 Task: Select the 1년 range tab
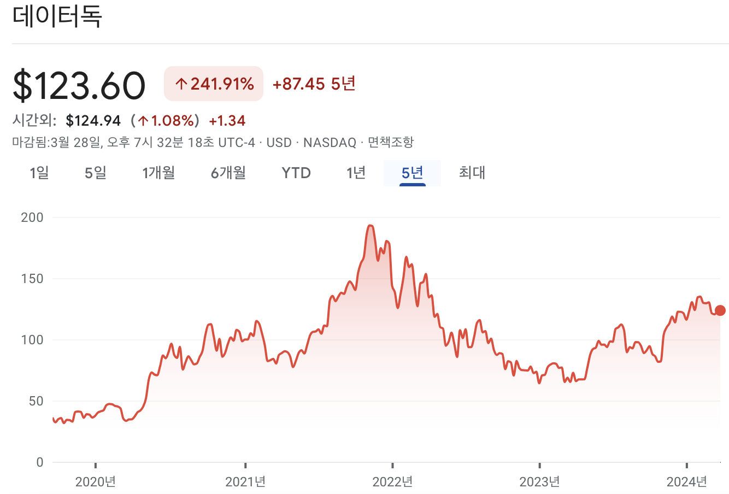pyautogui.click(x=356, y=173)
